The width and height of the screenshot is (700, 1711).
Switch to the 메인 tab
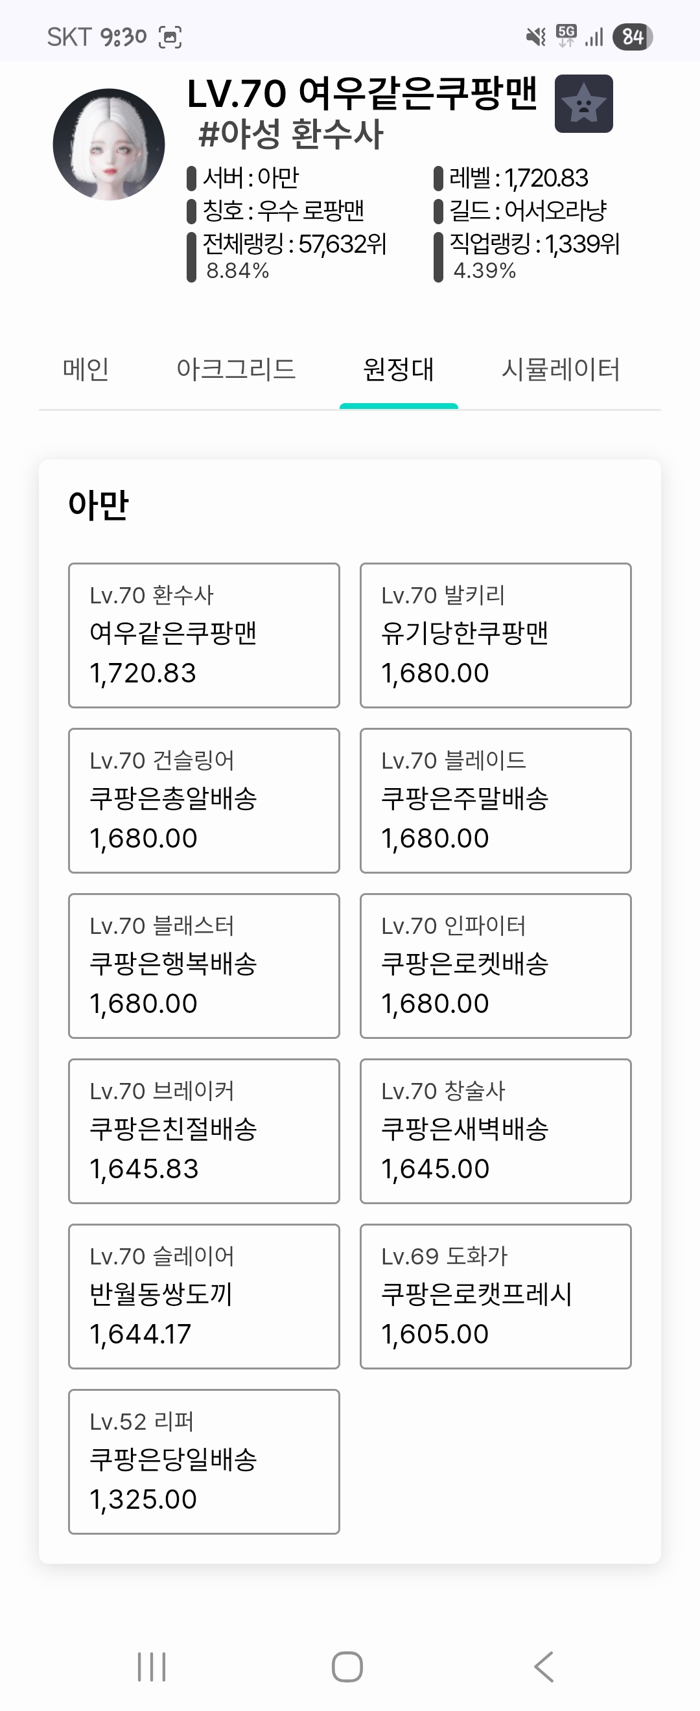[86, 369]
